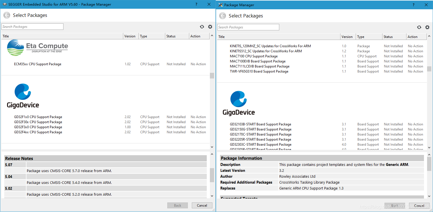Click scrollbar thumb of right package list
Screen dimensions: 433x212
(429, 69)
